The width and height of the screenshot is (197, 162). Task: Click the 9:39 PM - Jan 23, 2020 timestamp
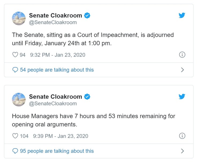(60, 136)
